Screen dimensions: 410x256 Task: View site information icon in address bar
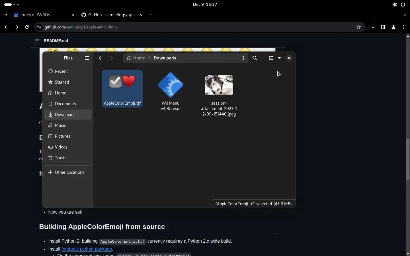click(39, 27)
